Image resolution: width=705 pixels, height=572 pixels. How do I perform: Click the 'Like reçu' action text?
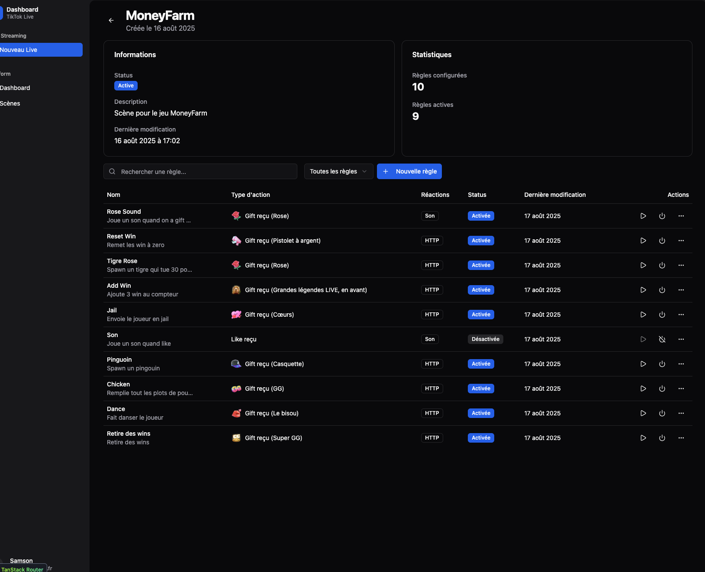point(244,339)
